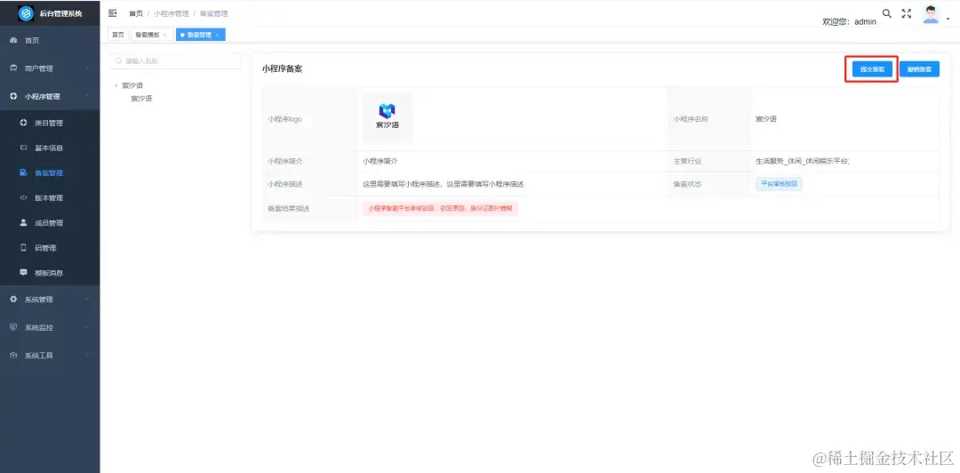The image size is (960, 473).
Task: Toggle the fullscreen icon in header
Action: [x=907, y=13]
